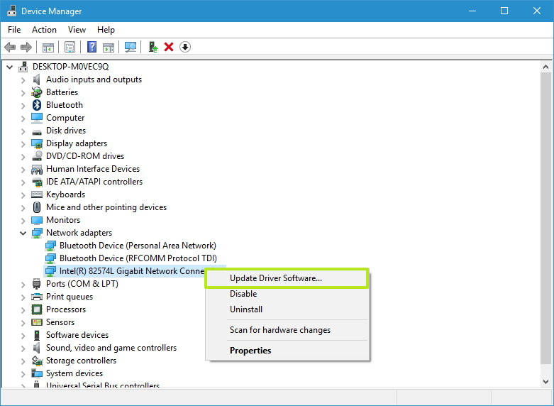Select Bluetooth Device (Personal Area Network)
Image resolution: width=554 pixels, height=406 pixels.
click(138, 246)
